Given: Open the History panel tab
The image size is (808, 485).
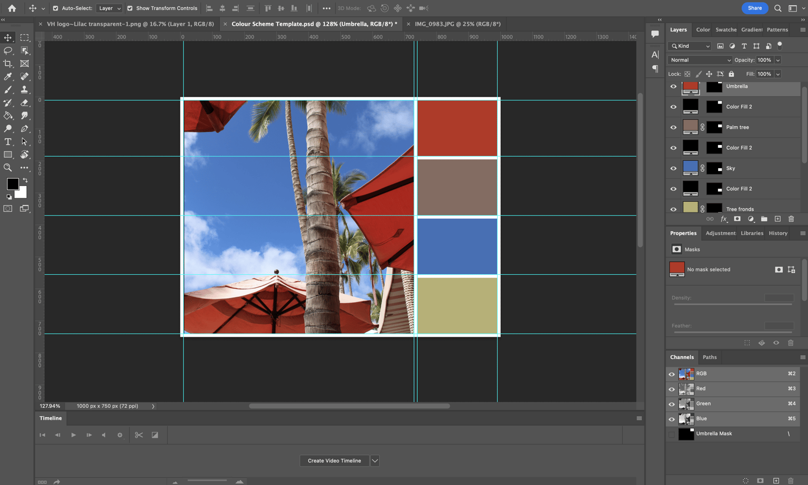Looking at the screenshot, I should coord(778,233).
